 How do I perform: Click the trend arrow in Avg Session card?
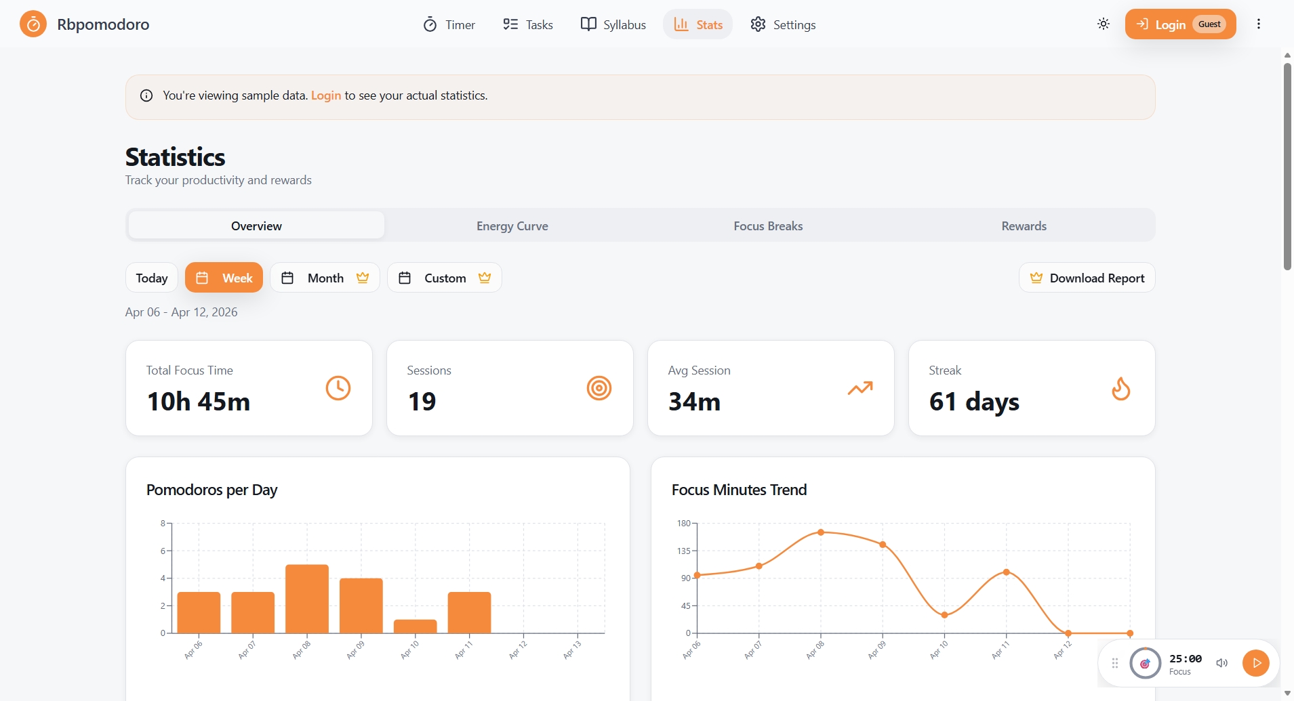pyautogui.click(x=860, y=388)
